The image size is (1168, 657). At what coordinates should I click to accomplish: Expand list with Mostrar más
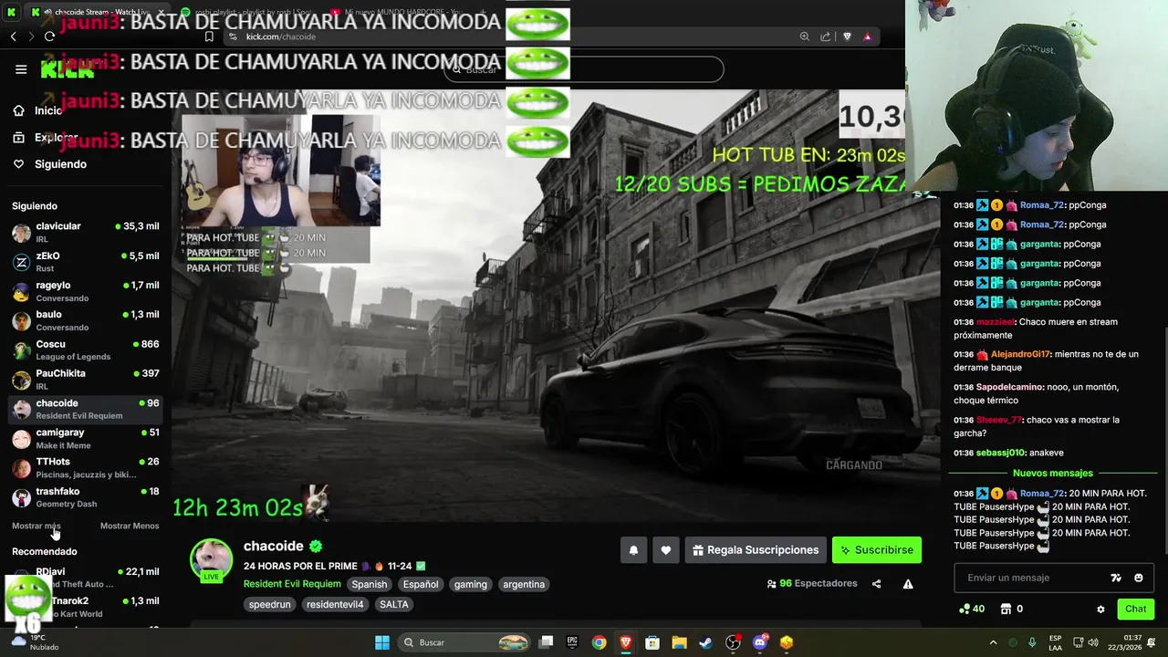[36, 526]
